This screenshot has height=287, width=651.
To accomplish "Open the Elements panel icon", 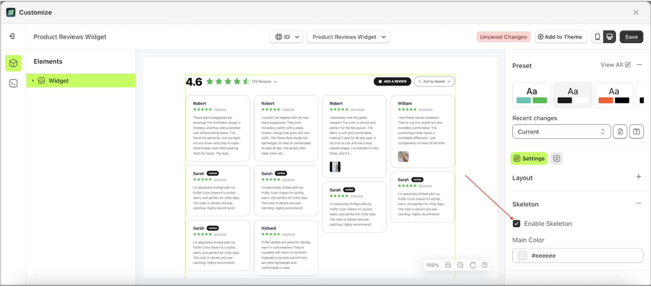I will click(x=13, y=63).
